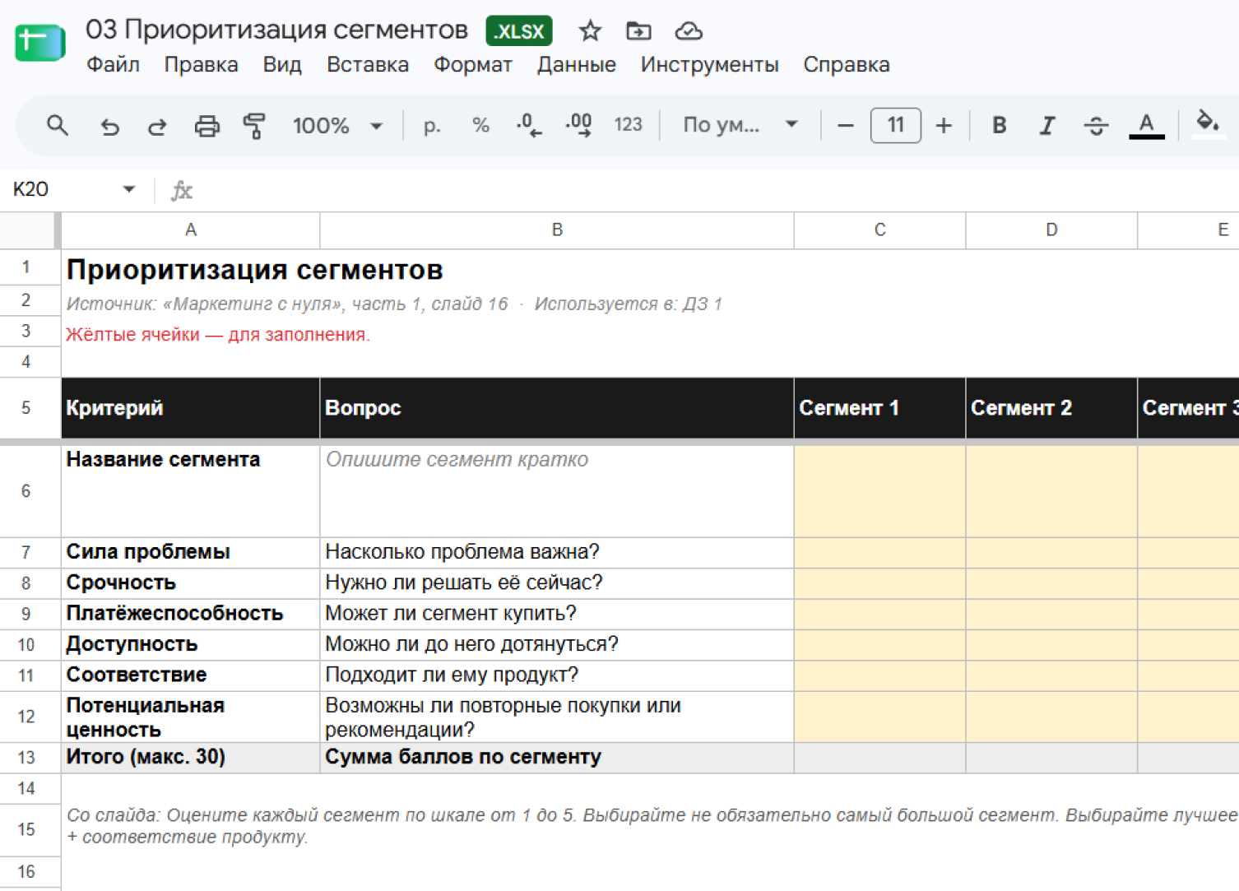Open text color picker
The image size is (1239, 891).
pyautogui.click(x=1146, y=126)
